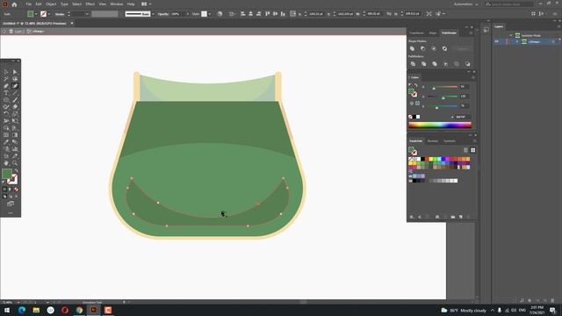Click the Opacity link in control bar
This screenshot has height=316, width=562.
163,14
